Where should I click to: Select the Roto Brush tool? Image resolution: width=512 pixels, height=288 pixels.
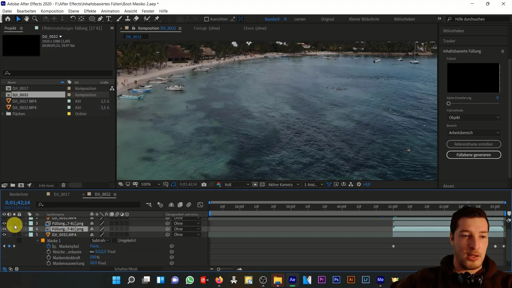[x=147, y=19]
